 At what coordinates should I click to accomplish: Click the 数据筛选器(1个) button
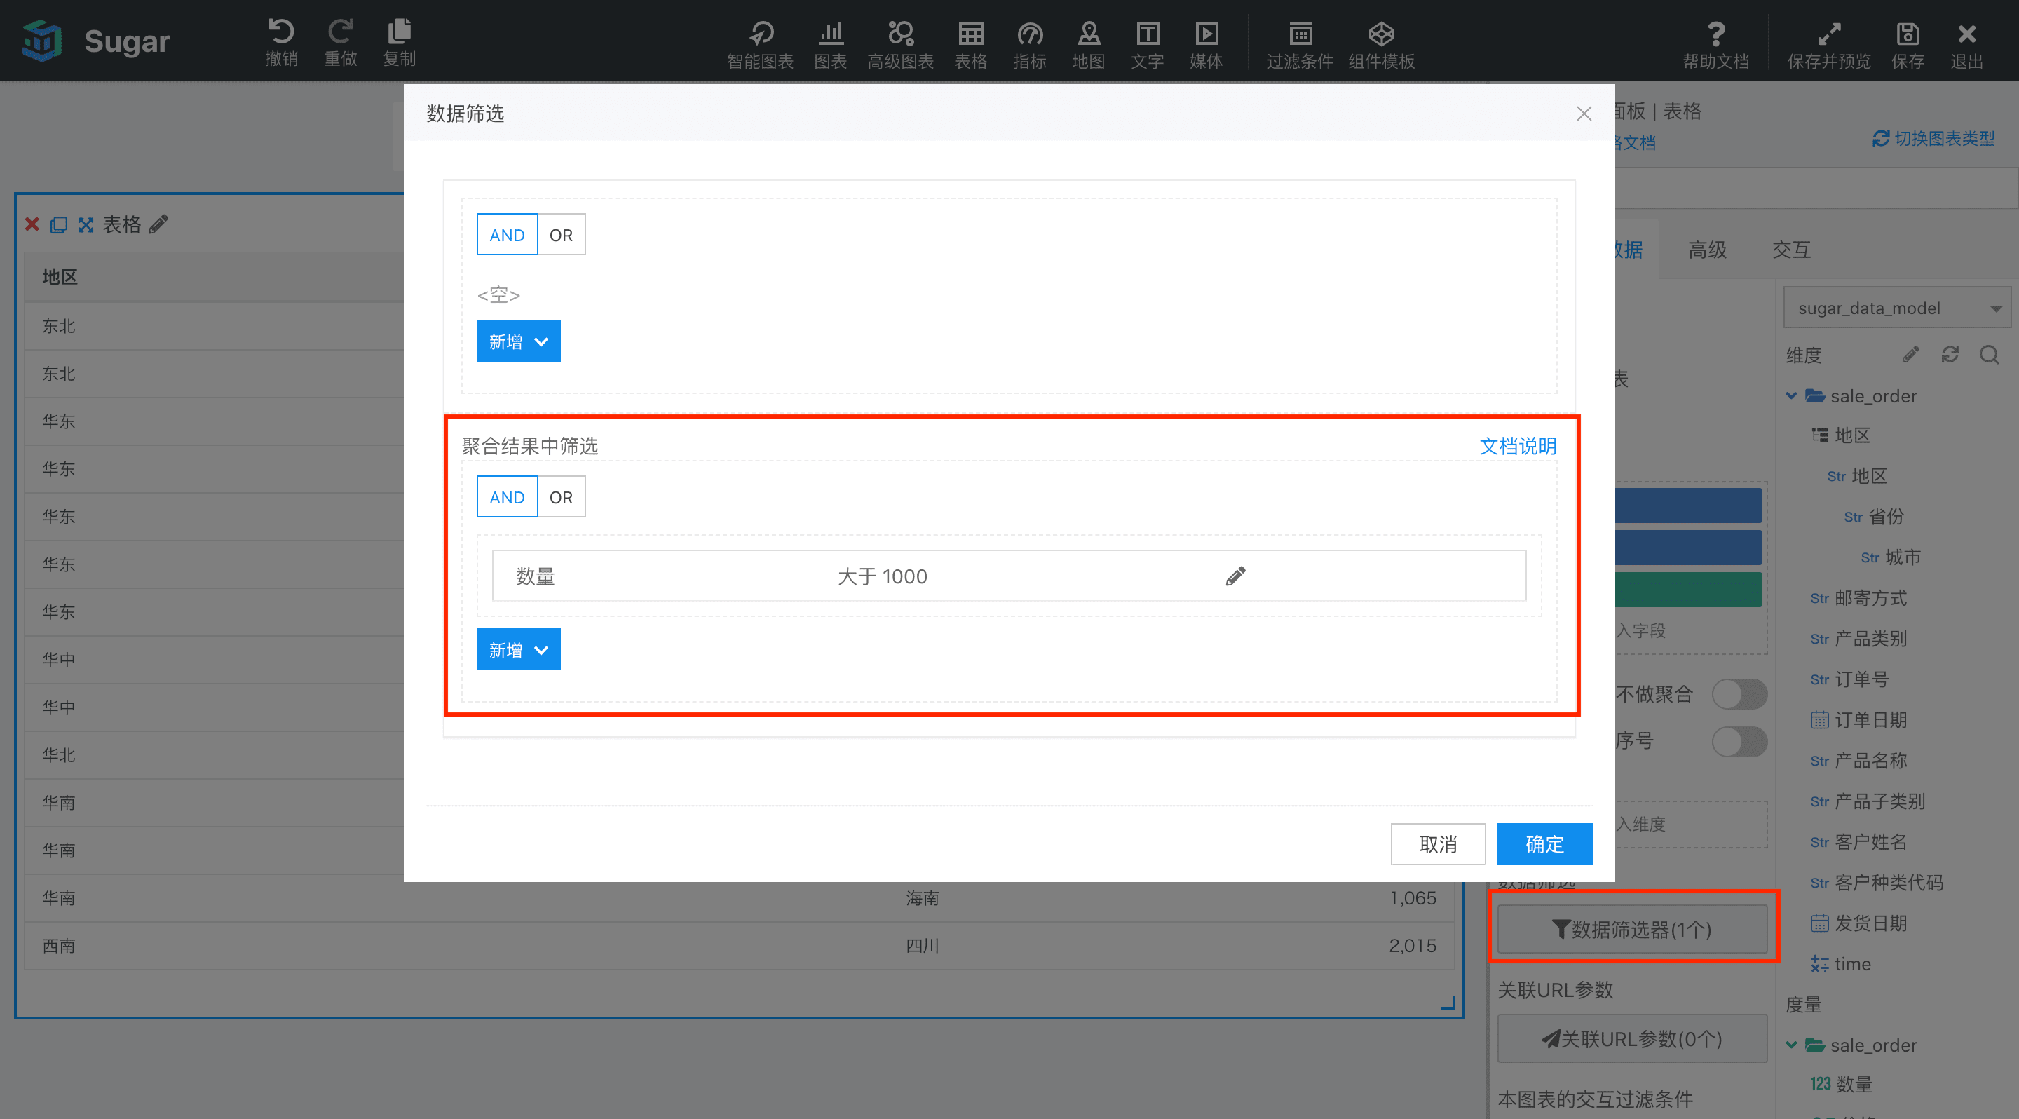coord(1632,930)
